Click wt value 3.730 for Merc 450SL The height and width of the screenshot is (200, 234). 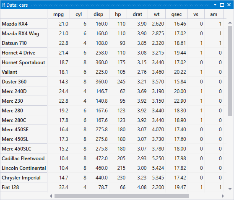pos(158,139)
